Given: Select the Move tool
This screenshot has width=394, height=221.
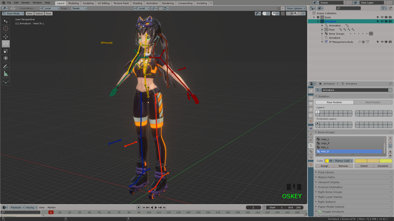Looking at the screenshot, I should 6,37.
